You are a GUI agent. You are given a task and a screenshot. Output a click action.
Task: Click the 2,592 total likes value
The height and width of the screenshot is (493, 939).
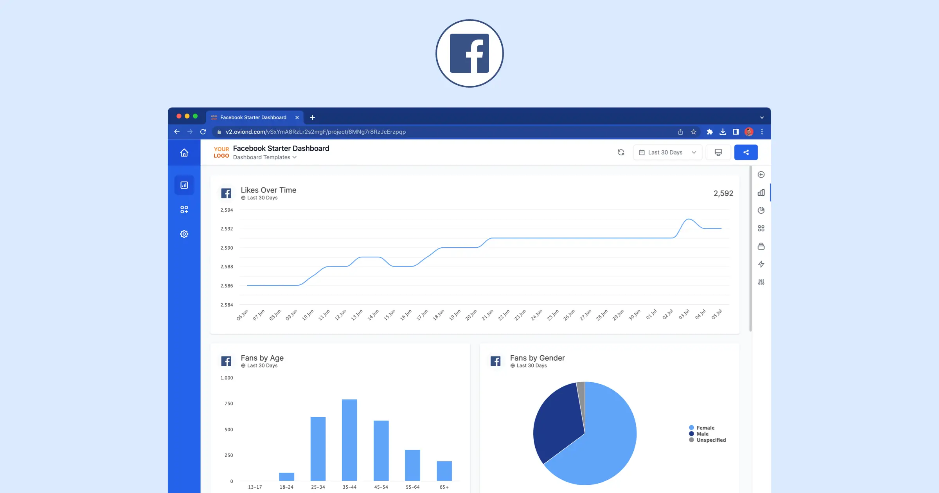click(x=723, y=193)
